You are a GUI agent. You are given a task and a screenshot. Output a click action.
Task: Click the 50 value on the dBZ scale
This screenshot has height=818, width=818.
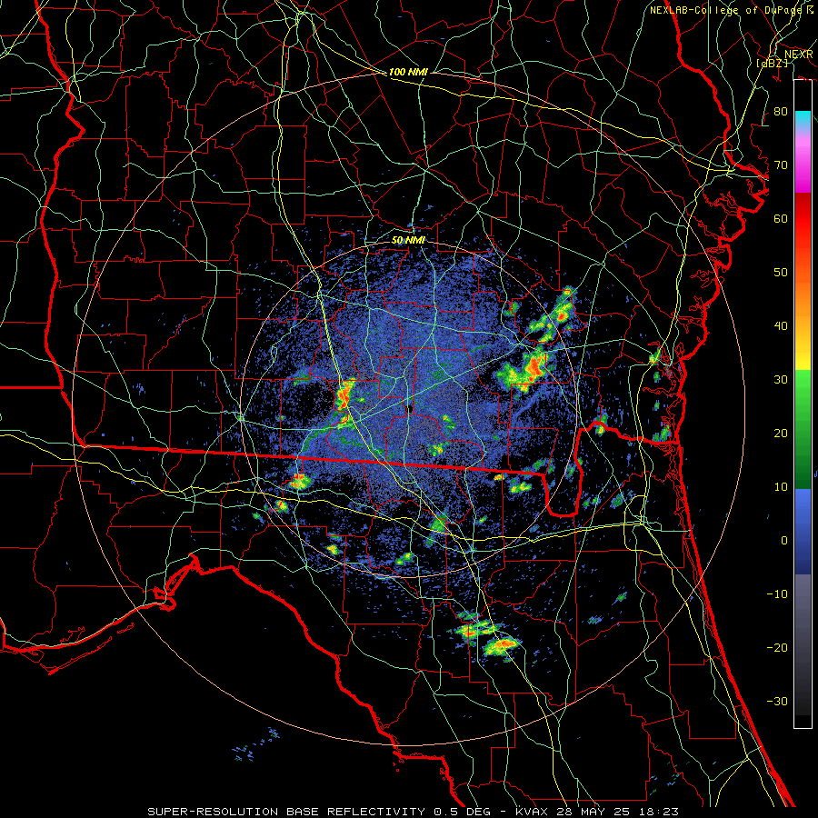point(781,273)
